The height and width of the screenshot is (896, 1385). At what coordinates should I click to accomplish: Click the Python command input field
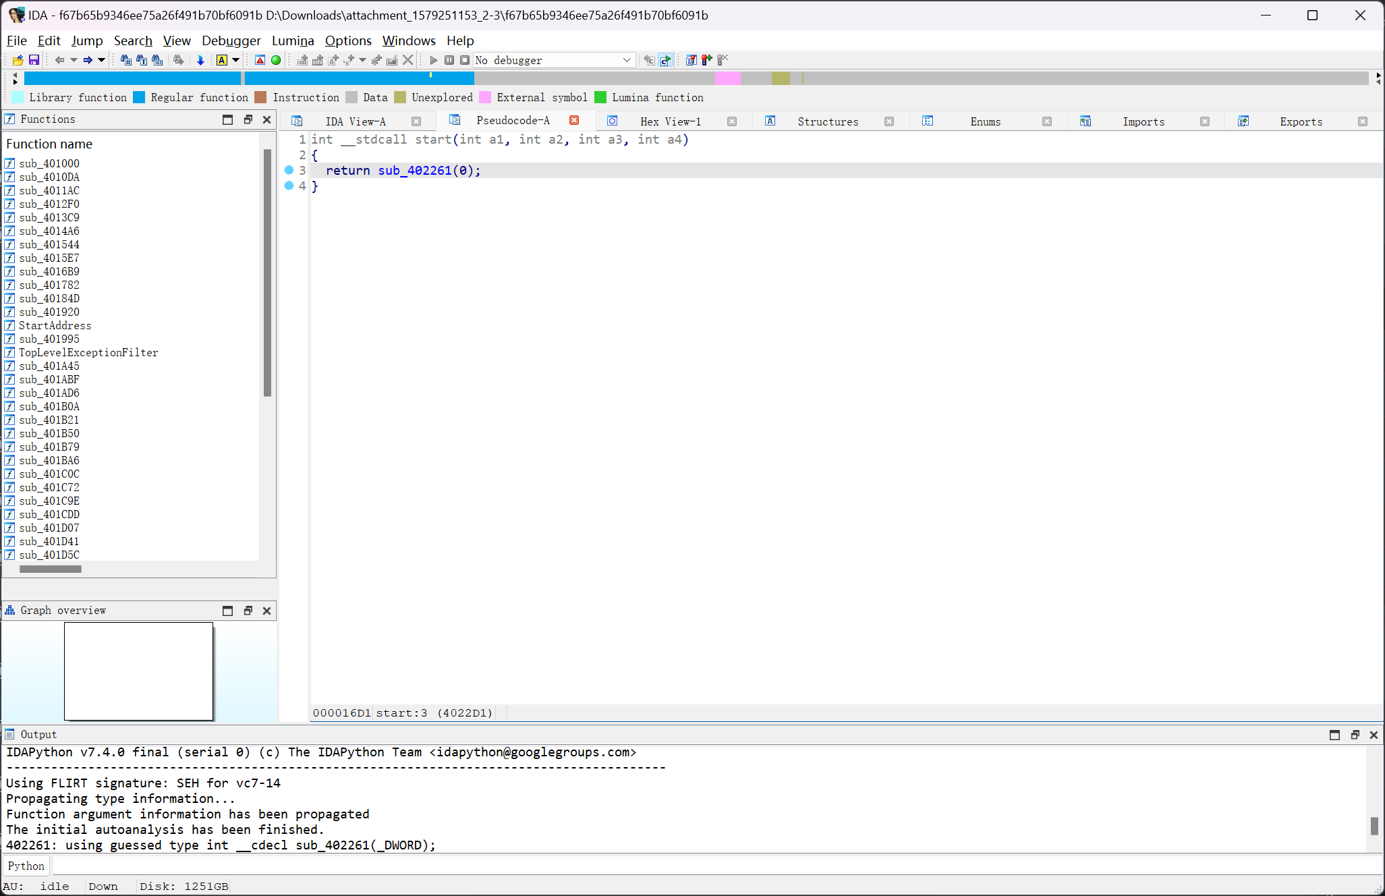coord(716,866)
